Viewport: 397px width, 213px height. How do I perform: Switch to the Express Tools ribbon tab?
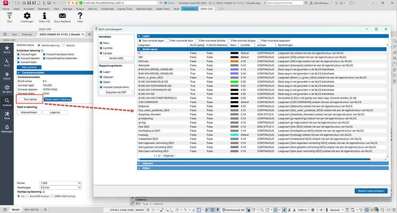(x=125, y=9)
